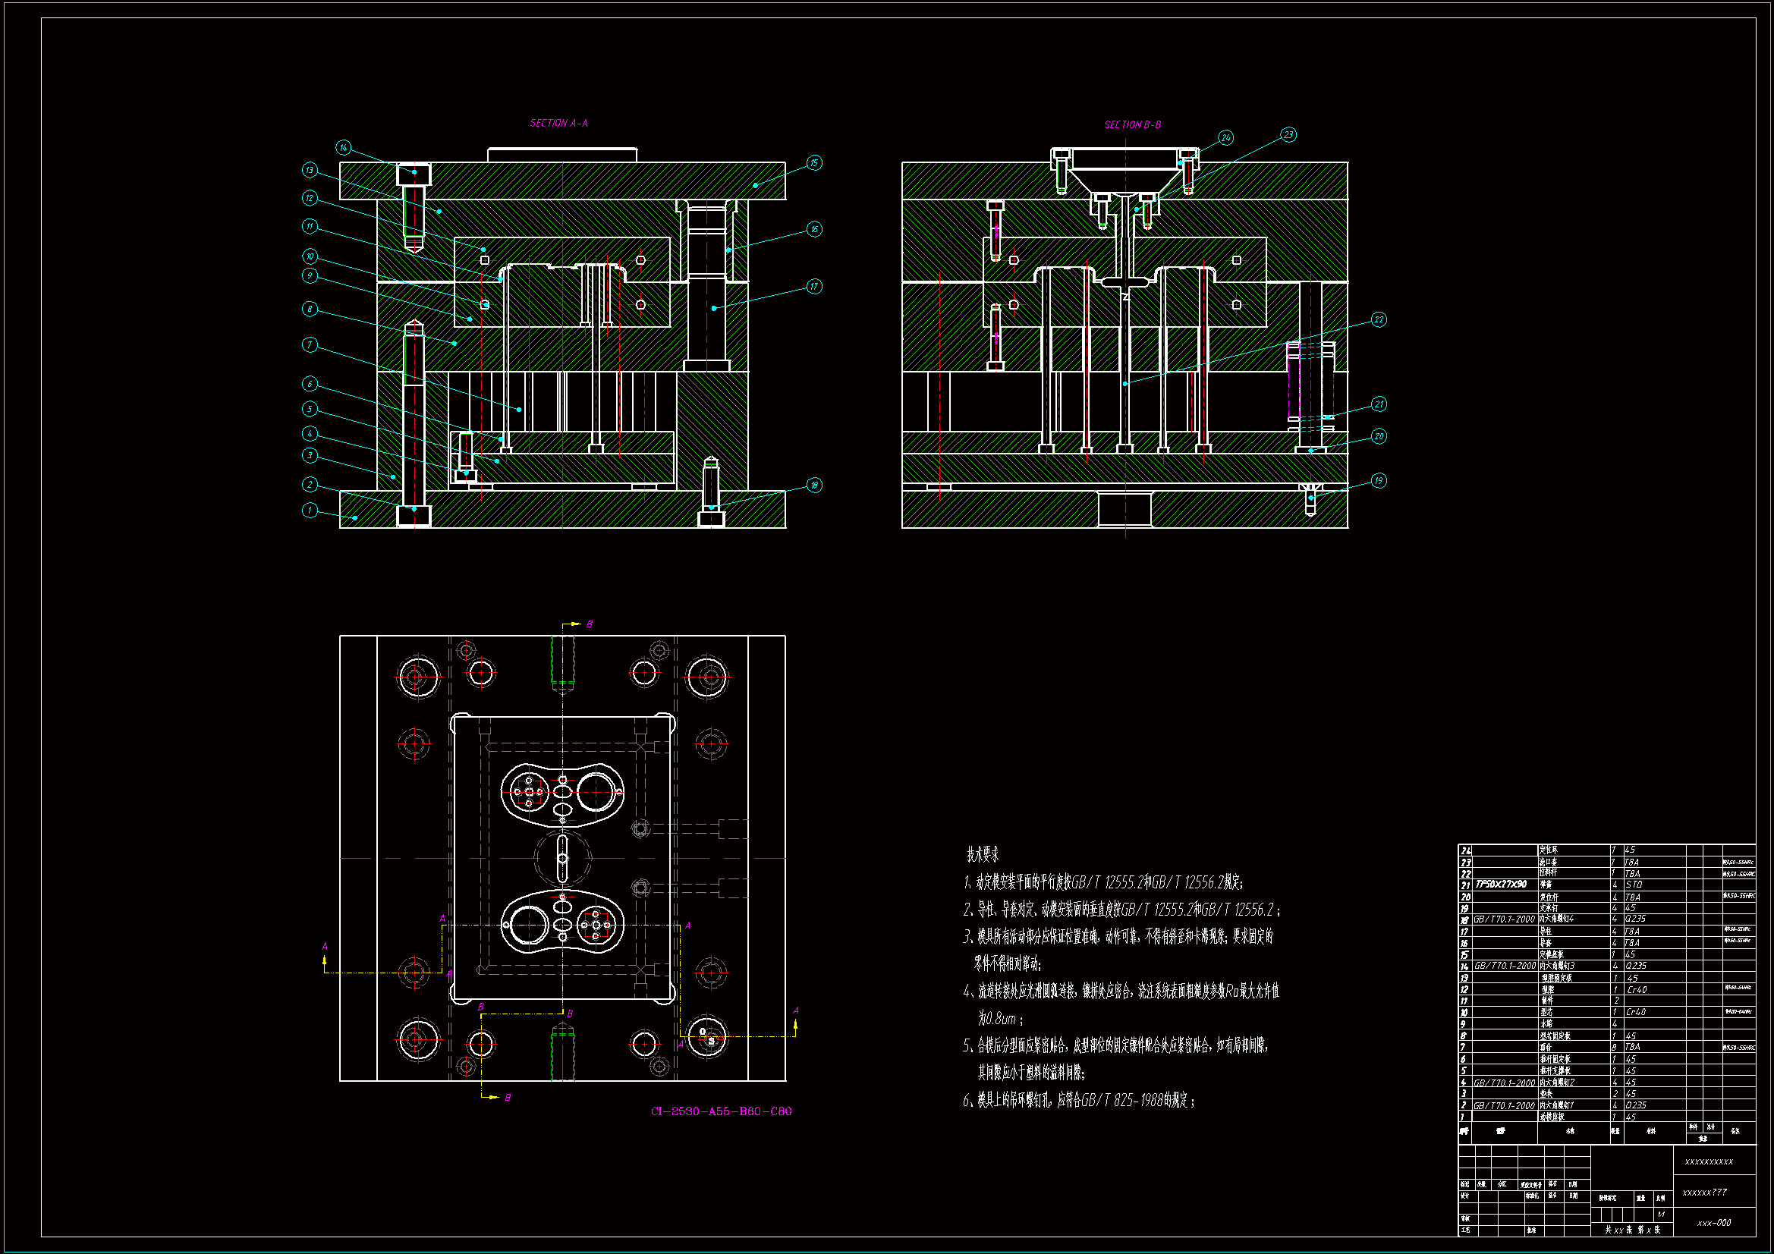This screenshot has width=1774, height=1254.
Task: Click the xxx-000 drawing number cell
Action: pos(1713,1223)
